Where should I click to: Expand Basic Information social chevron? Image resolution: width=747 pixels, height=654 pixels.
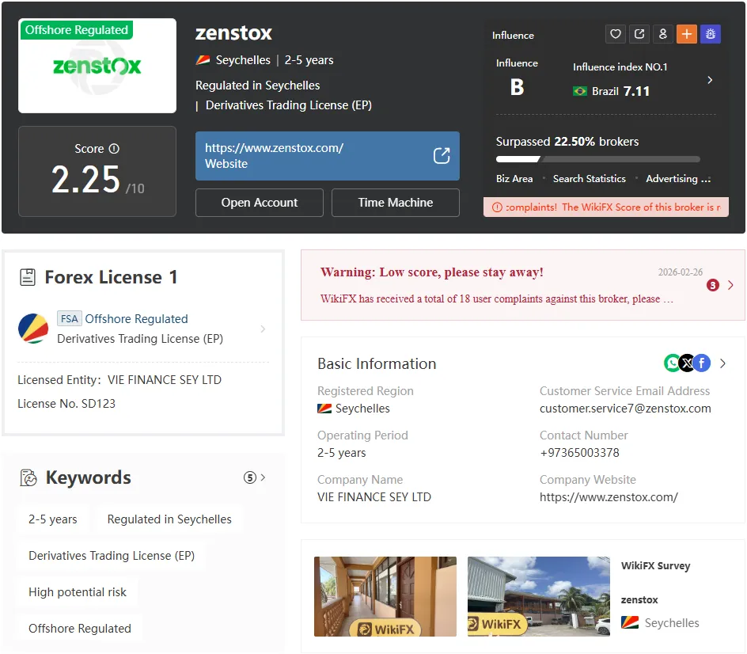coord(722,363)
